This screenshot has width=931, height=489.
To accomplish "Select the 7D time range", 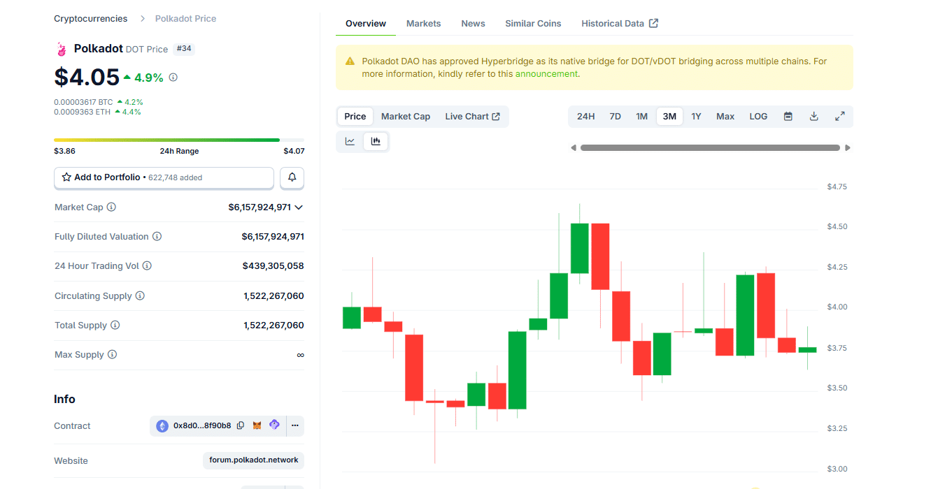I will [615, 117].
